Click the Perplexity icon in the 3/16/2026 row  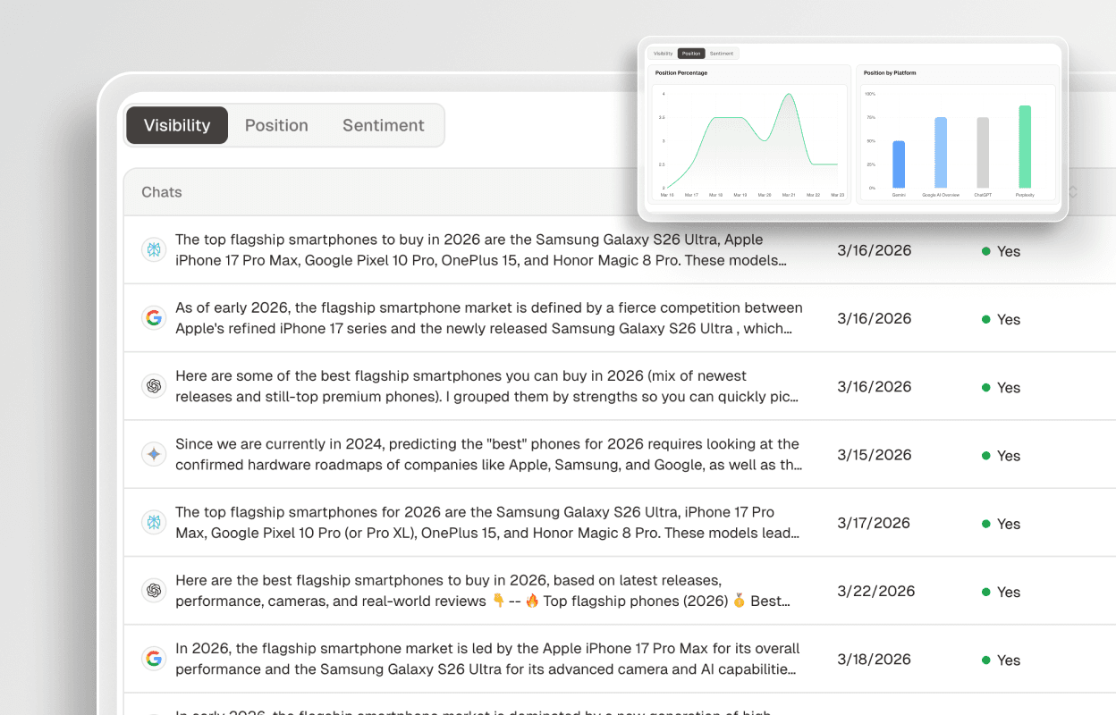[x=154, y=250]
